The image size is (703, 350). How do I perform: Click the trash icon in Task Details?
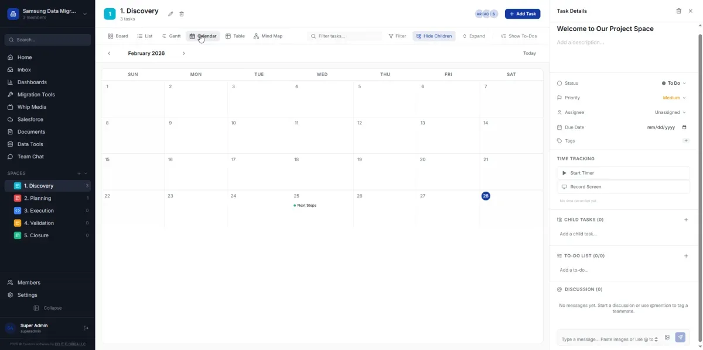click(x=678, y=11)
